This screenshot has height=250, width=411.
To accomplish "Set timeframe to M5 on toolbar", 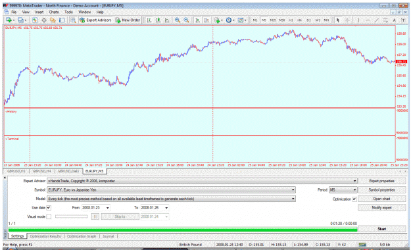I will [264, 20].
